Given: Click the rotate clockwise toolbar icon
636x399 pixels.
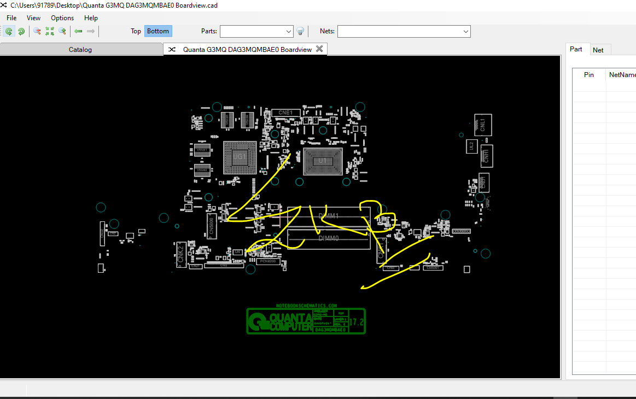Looking at the screenshot, I should click(21, 31).
